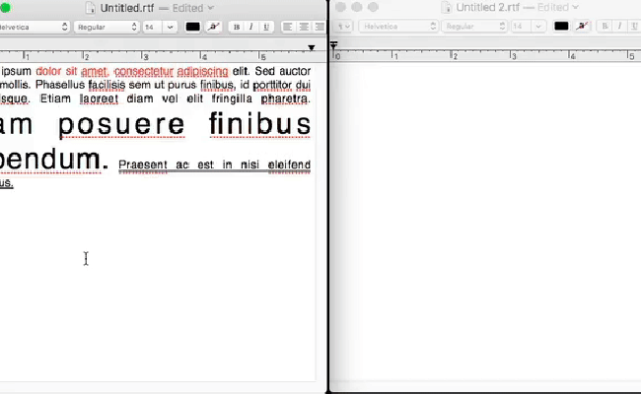Viewport: 641px width, 394px height.
Task: Click the document icon beside Untitled 2.rtf title
Action: [x=447, y=7]
